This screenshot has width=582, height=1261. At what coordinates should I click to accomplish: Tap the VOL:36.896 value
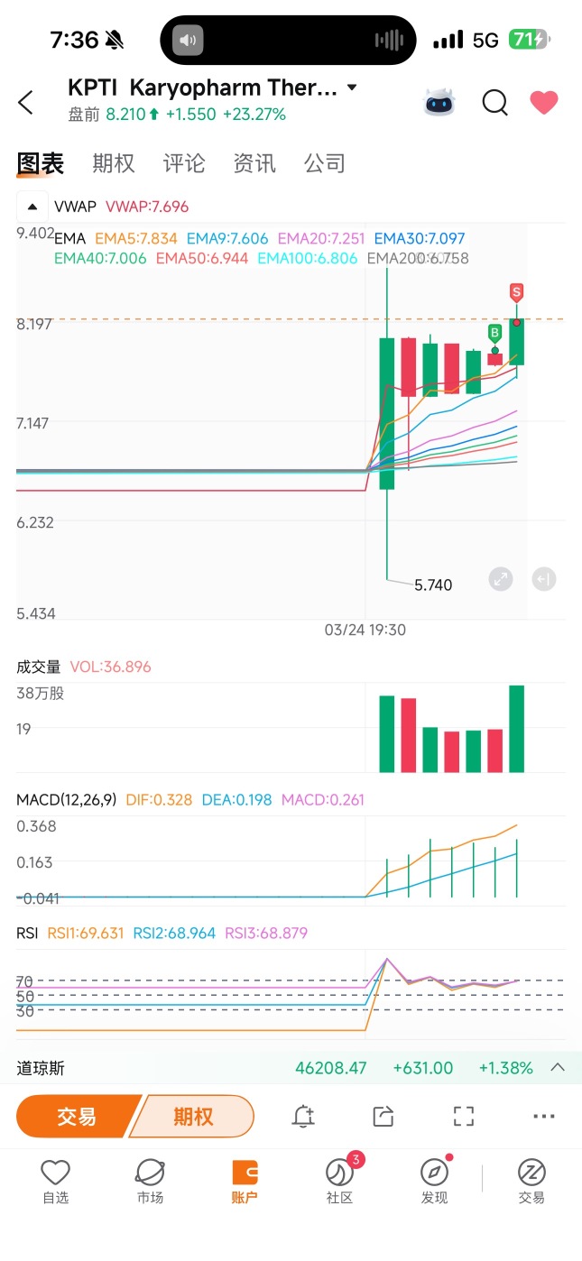click(110, 667)
